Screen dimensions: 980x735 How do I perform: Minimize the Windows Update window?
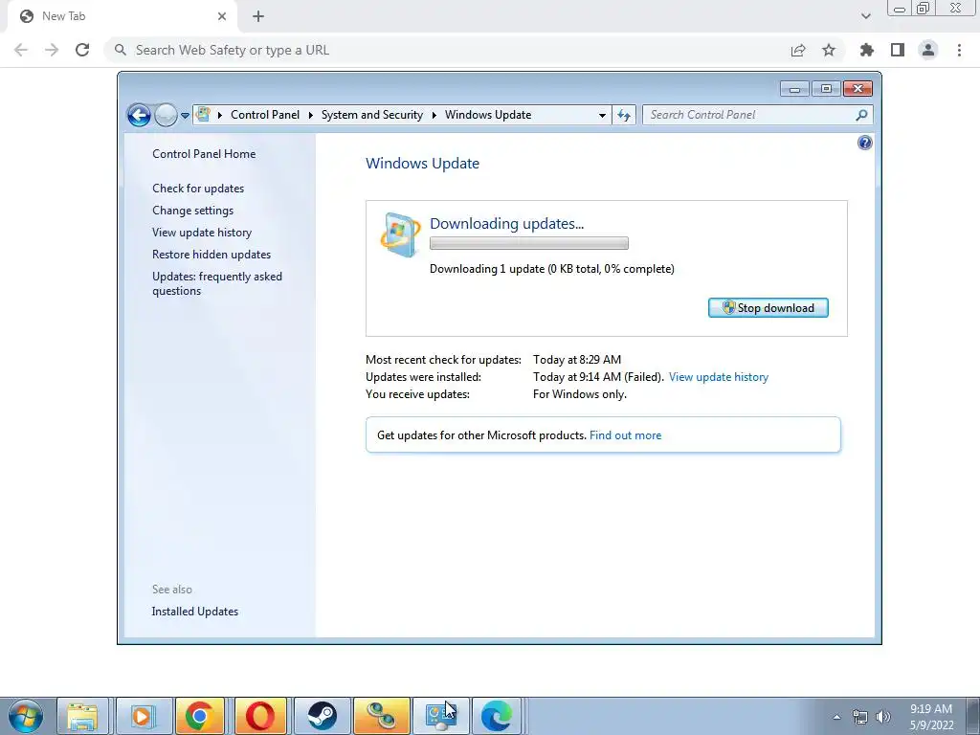794,89
